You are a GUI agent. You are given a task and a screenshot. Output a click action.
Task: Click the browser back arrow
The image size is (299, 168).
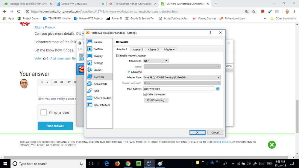click(5, 11)
